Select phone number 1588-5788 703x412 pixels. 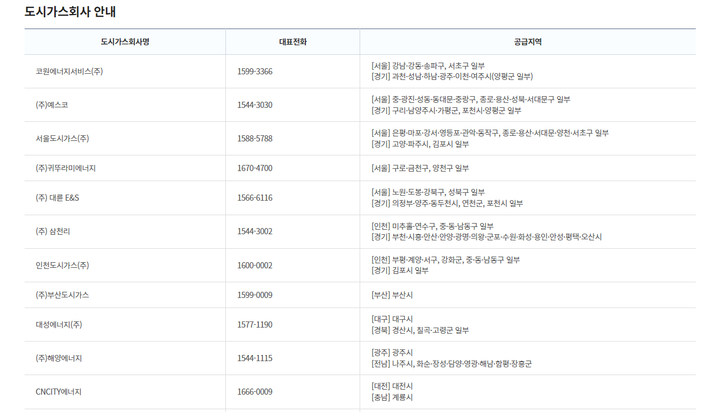[x=255, y=139]
